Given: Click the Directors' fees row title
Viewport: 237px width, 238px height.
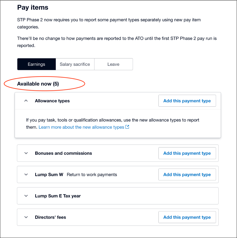Looking at the screenshot, I should point(50,217).
